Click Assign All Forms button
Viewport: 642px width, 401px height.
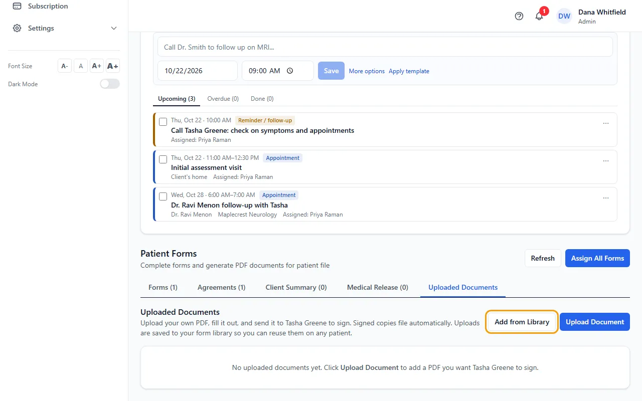click(597, 258)
